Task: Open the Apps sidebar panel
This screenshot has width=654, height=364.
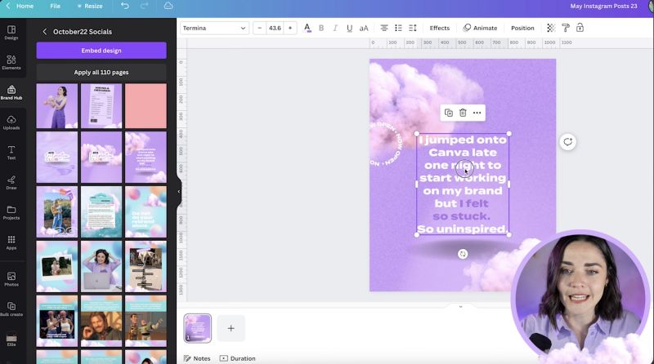Action: (x=11, y=242)
